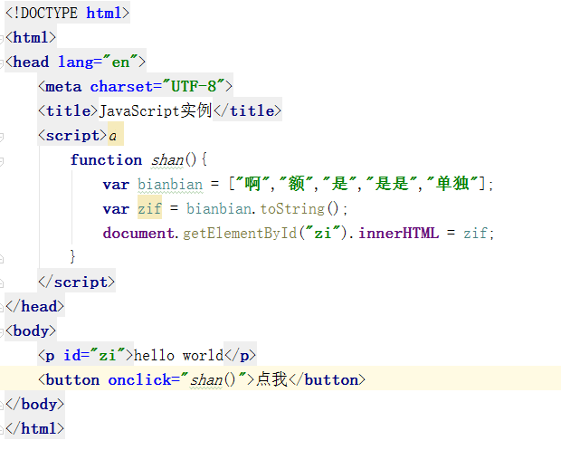This screenshot has height=450, width=561.
Task: Click the innerHTML property
Action: [x=398, y=233]
